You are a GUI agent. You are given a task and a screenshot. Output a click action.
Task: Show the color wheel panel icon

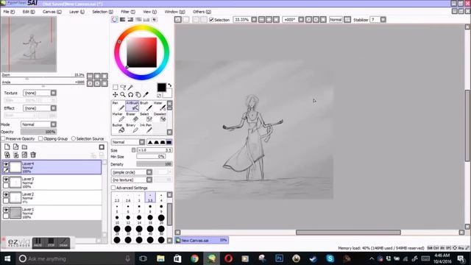click(x=115, y=20)
